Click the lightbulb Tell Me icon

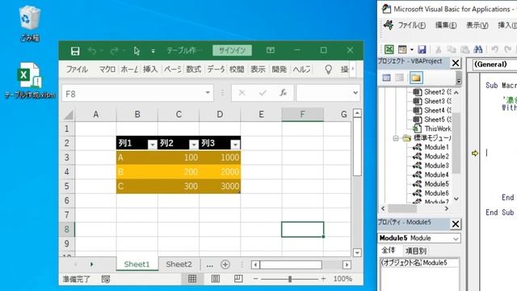[x=329, y=70]
